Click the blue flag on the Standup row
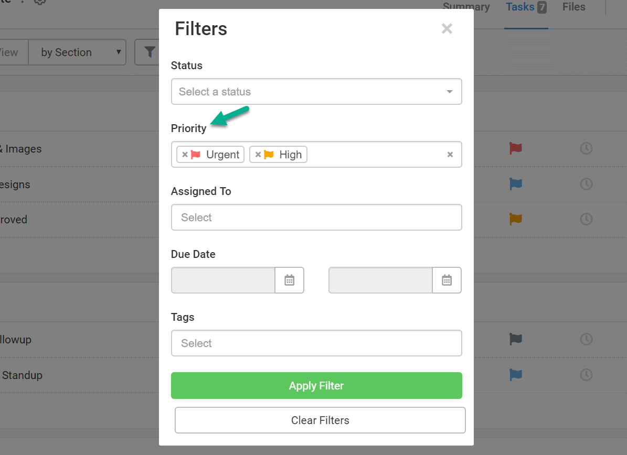Image resolution: width=627 pixels, height=455 pixels. coord(515,375)
